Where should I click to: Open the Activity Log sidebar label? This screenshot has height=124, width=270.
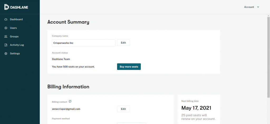pos(17,45)
